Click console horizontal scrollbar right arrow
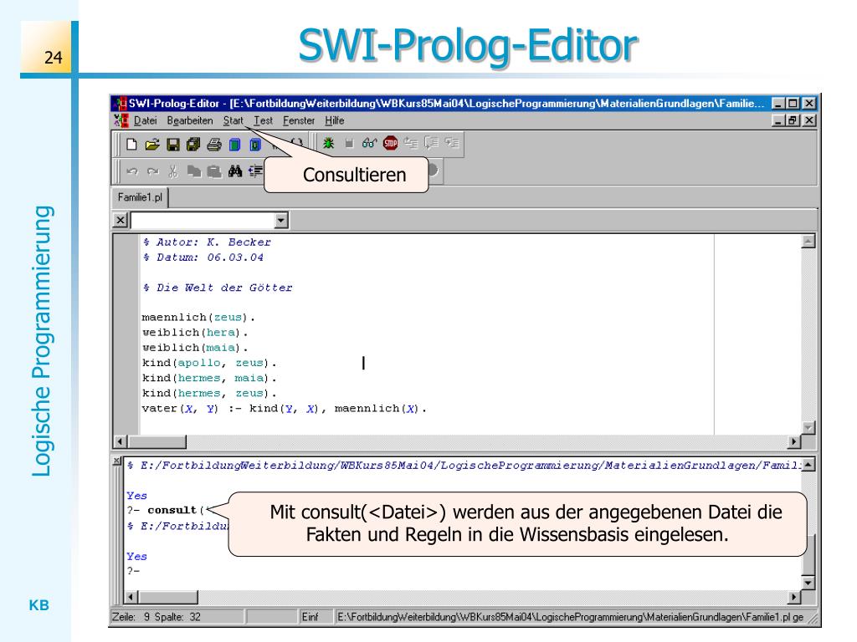The width and height of the screenshot is (857, 642). tap(794, 597)
